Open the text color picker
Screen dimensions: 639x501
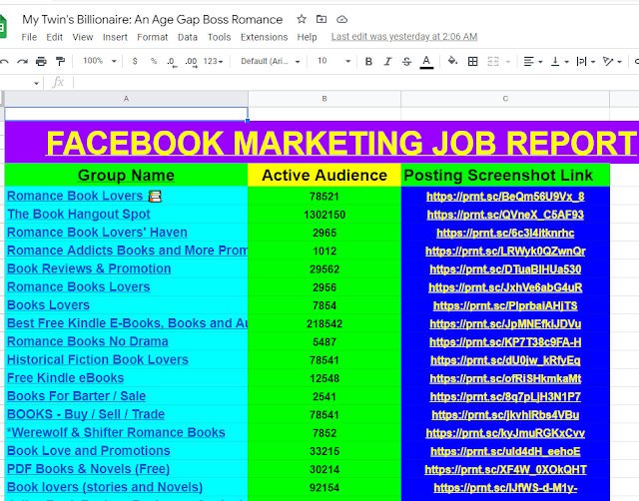pyautogui.click(x=426, y=62)
